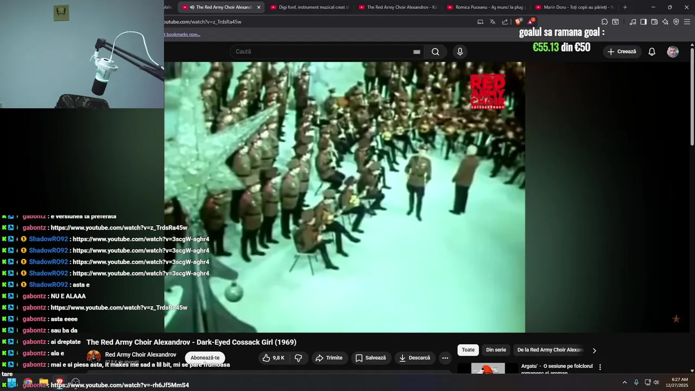Click the Red Army Choir channel avatar
The height and width of the screenshot is (391, 695).
coord(94,357)
